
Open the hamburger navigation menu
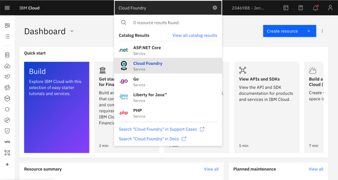7,8
